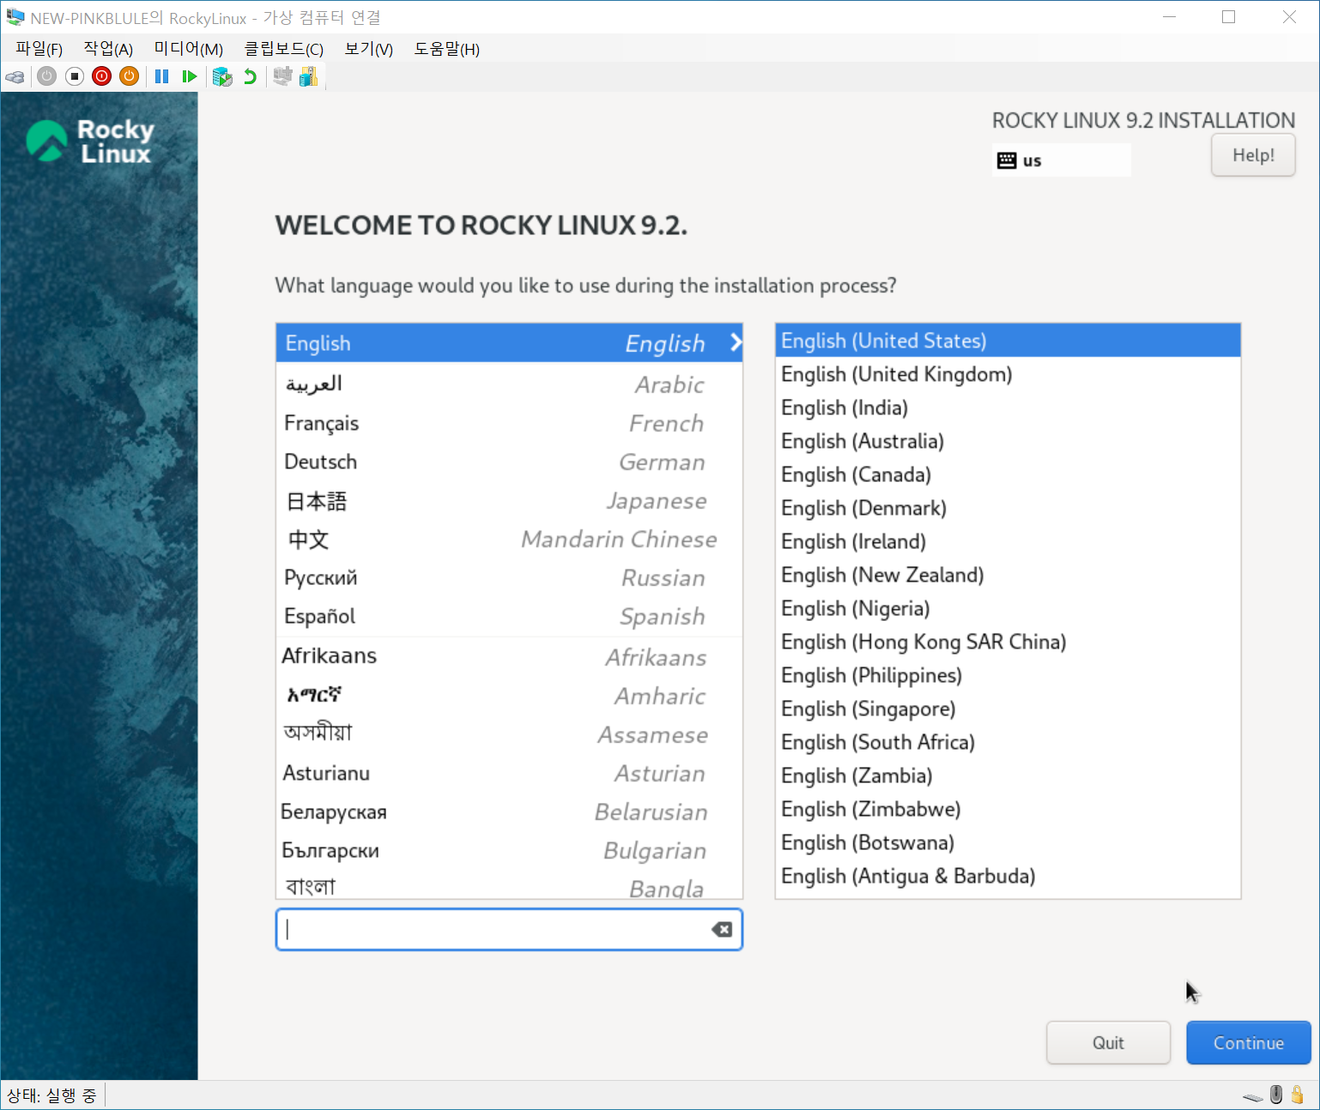Image resolution: width=1320 pixels, height=1110 pixels.
Task: Choose English (South Africa) locale
Action: 1008,742
